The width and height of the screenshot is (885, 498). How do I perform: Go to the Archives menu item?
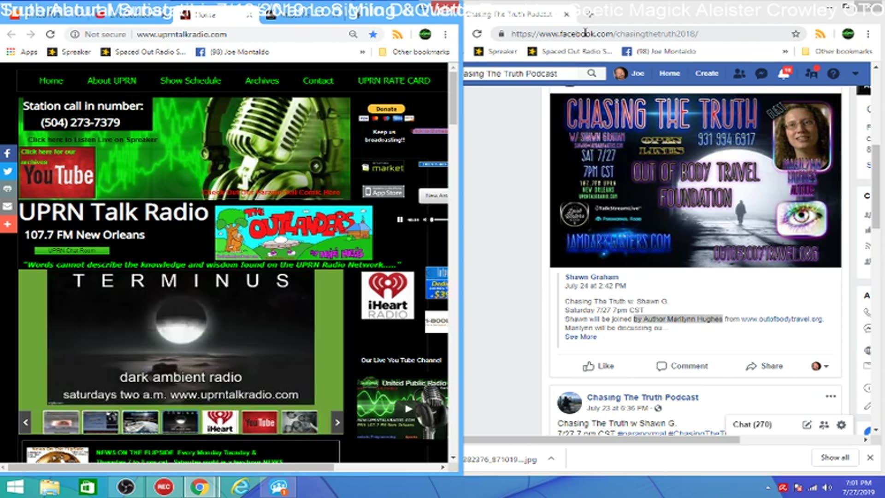tap(262, 81)
